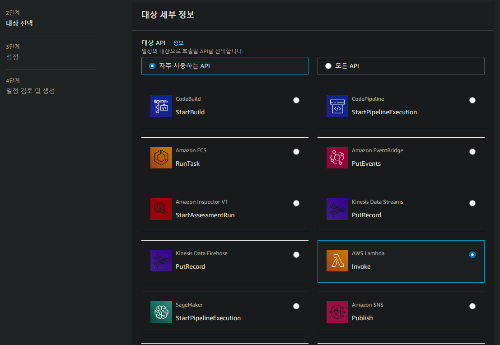
Task: Click the Amazon EventBridge label text
Action: coord(377,150)
